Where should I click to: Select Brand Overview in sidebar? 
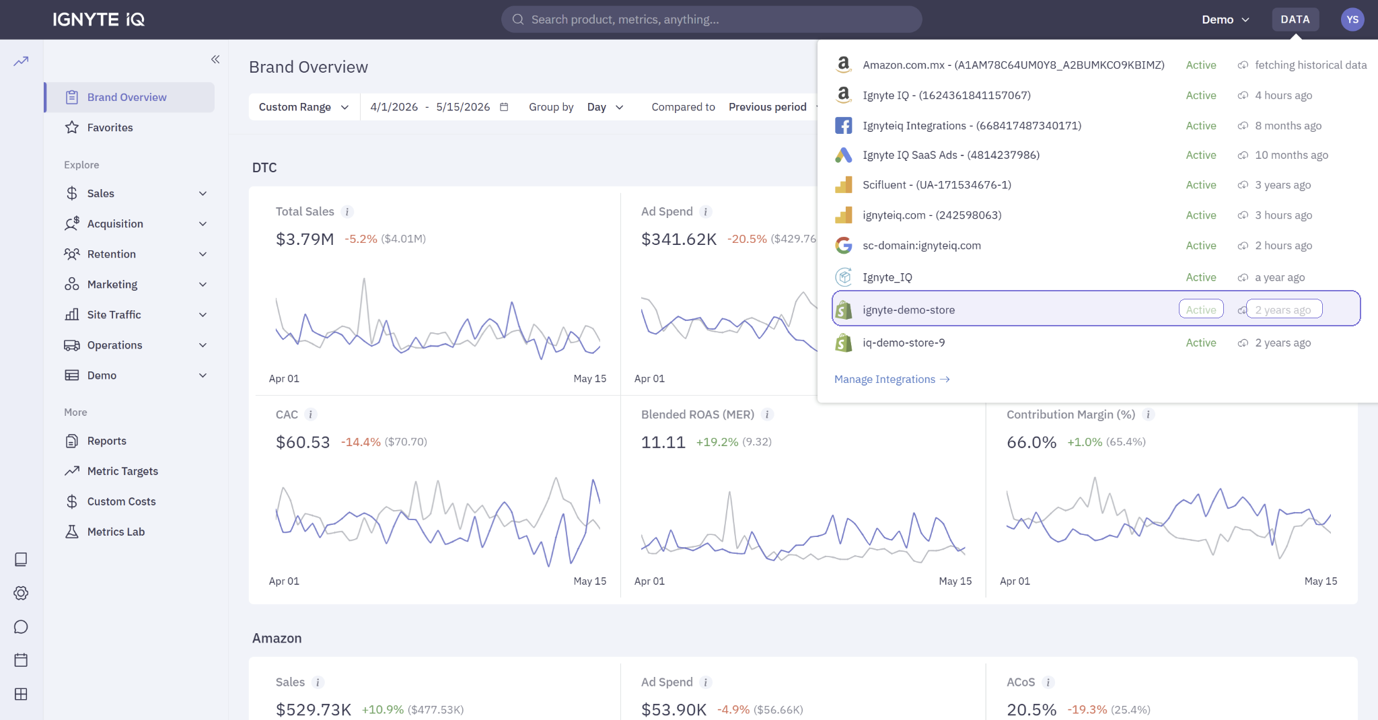click(x=129, y=97)
